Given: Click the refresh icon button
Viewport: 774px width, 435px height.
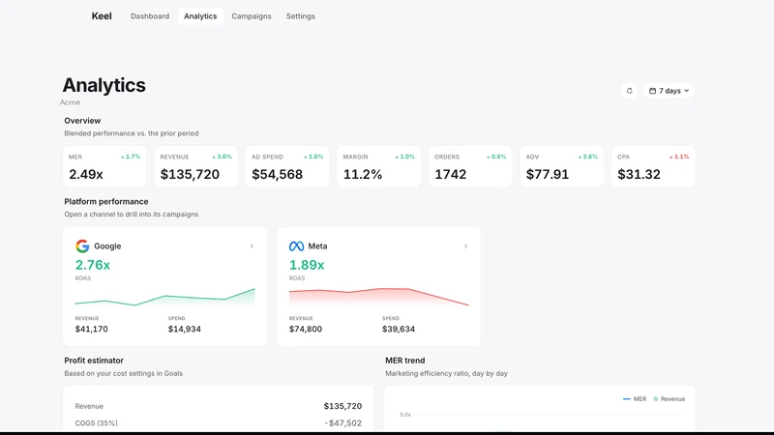Looking at the screenshot, I should click(x=630, y=91).
